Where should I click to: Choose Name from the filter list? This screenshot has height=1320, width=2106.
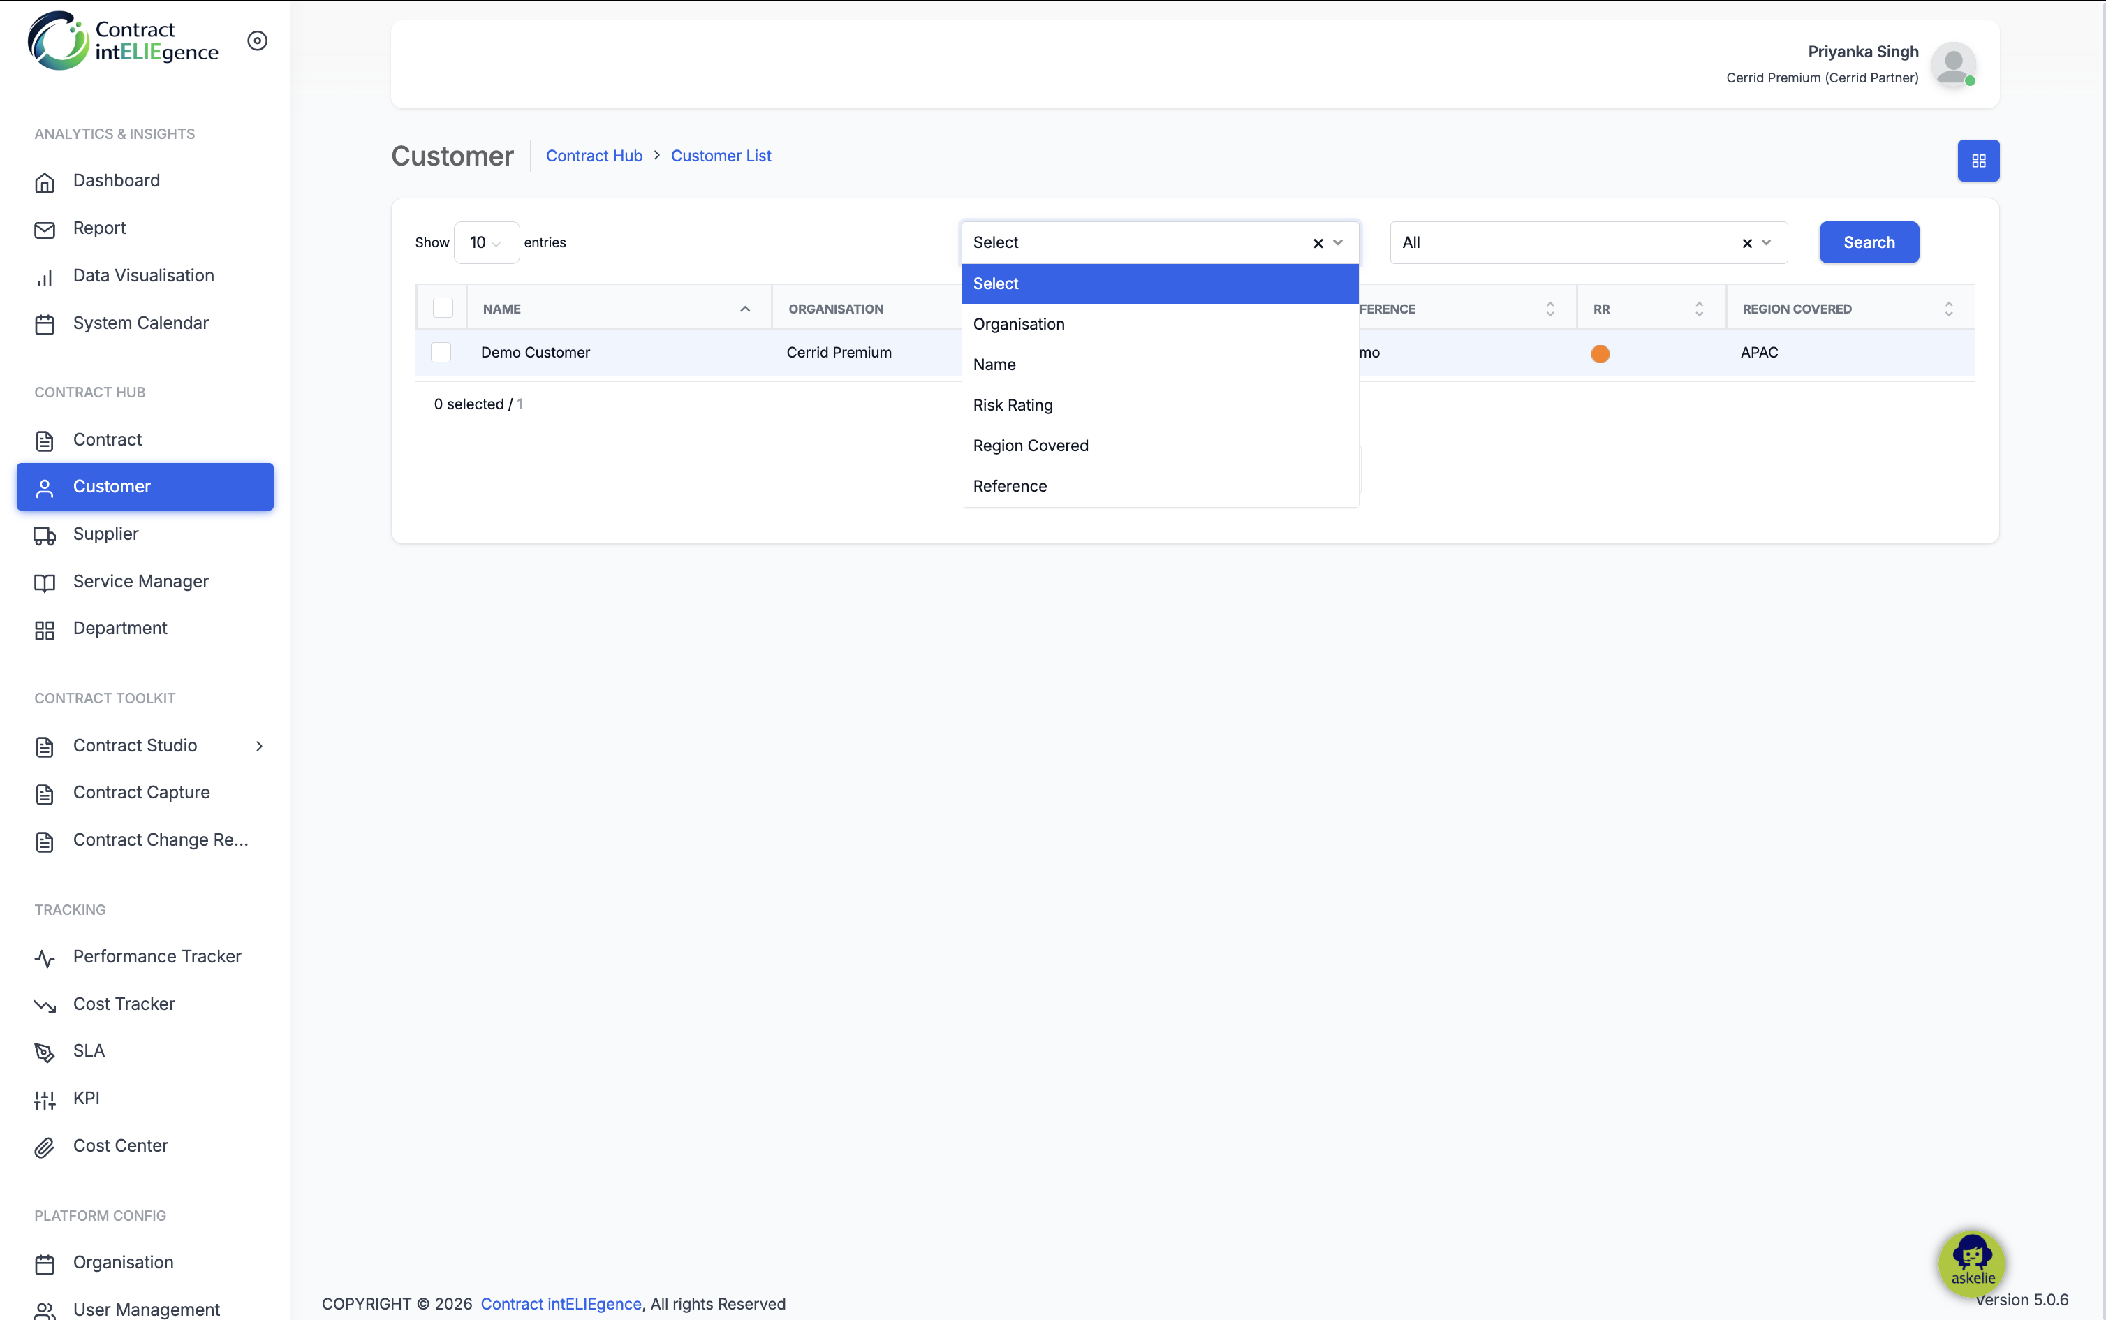coord(1160,364)
